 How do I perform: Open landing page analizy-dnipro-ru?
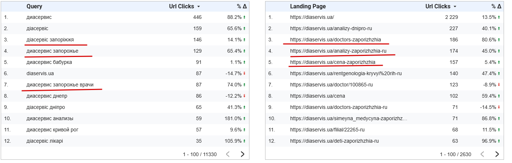coord(331,28)
